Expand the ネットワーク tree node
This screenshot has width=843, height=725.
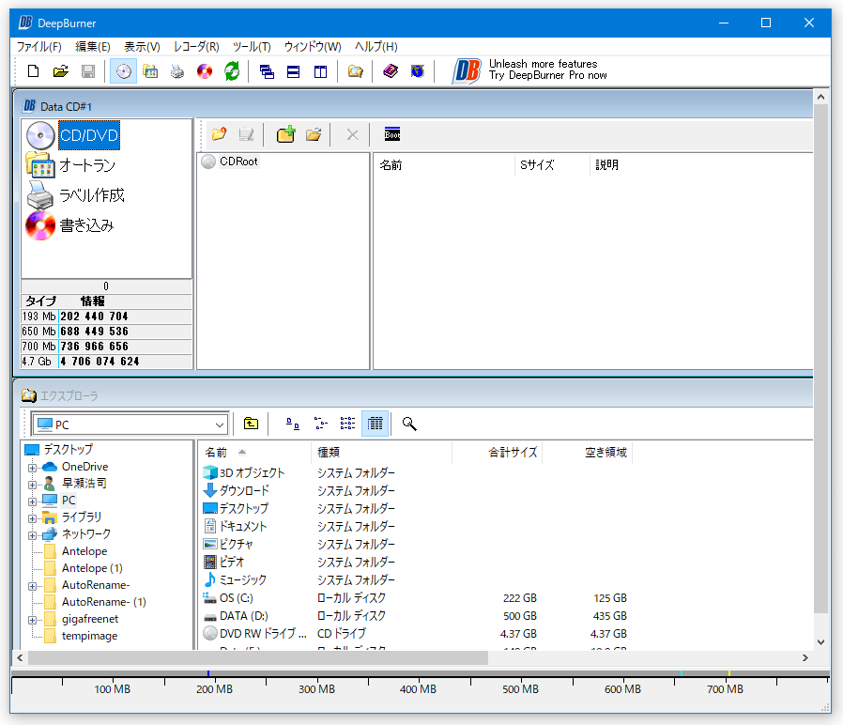[32, 535]
